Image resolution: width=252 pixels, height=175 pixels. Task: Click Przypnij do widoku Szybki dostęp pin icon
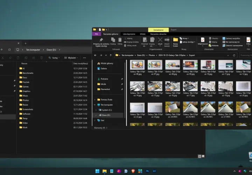pos(101,40)
